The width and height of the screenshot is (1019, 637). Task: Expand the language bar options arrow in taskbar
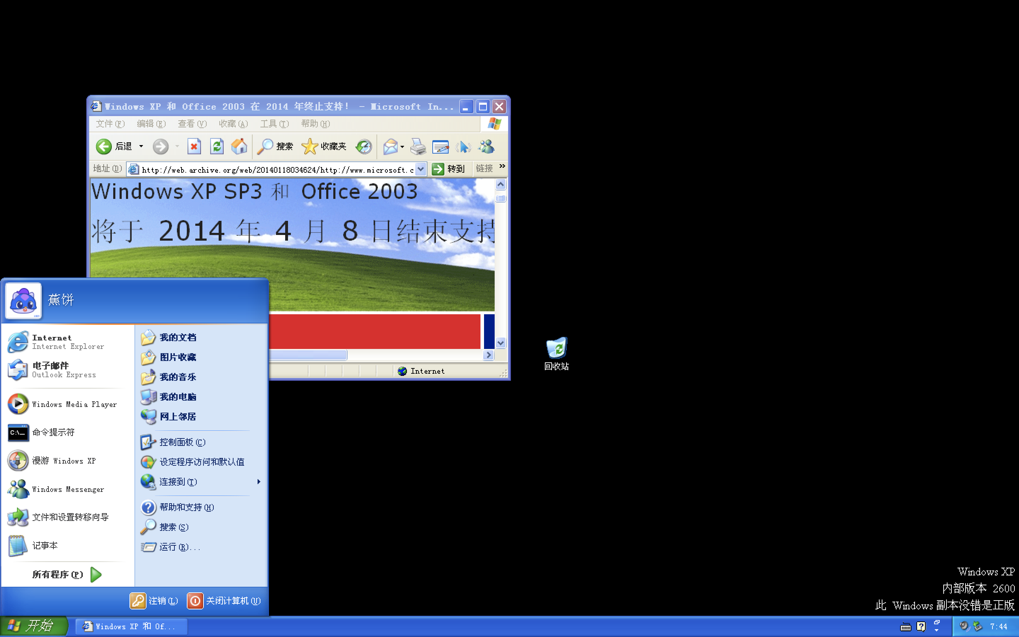tap(937, 630)
